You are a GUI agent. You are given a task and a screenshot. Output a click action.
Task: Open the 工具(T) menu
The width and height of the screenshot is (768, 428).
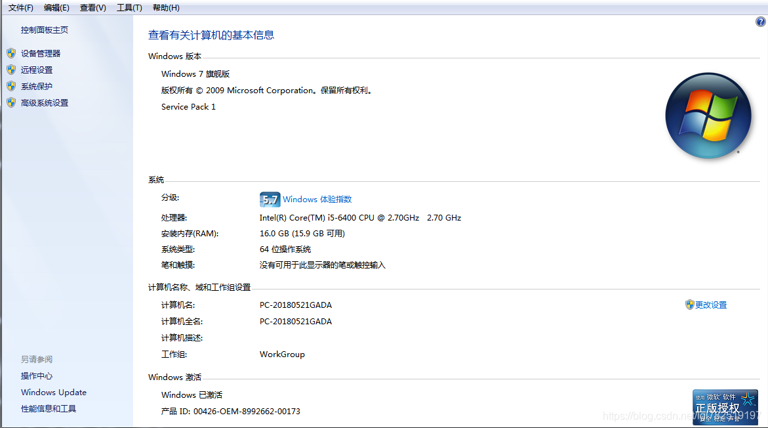129,8
